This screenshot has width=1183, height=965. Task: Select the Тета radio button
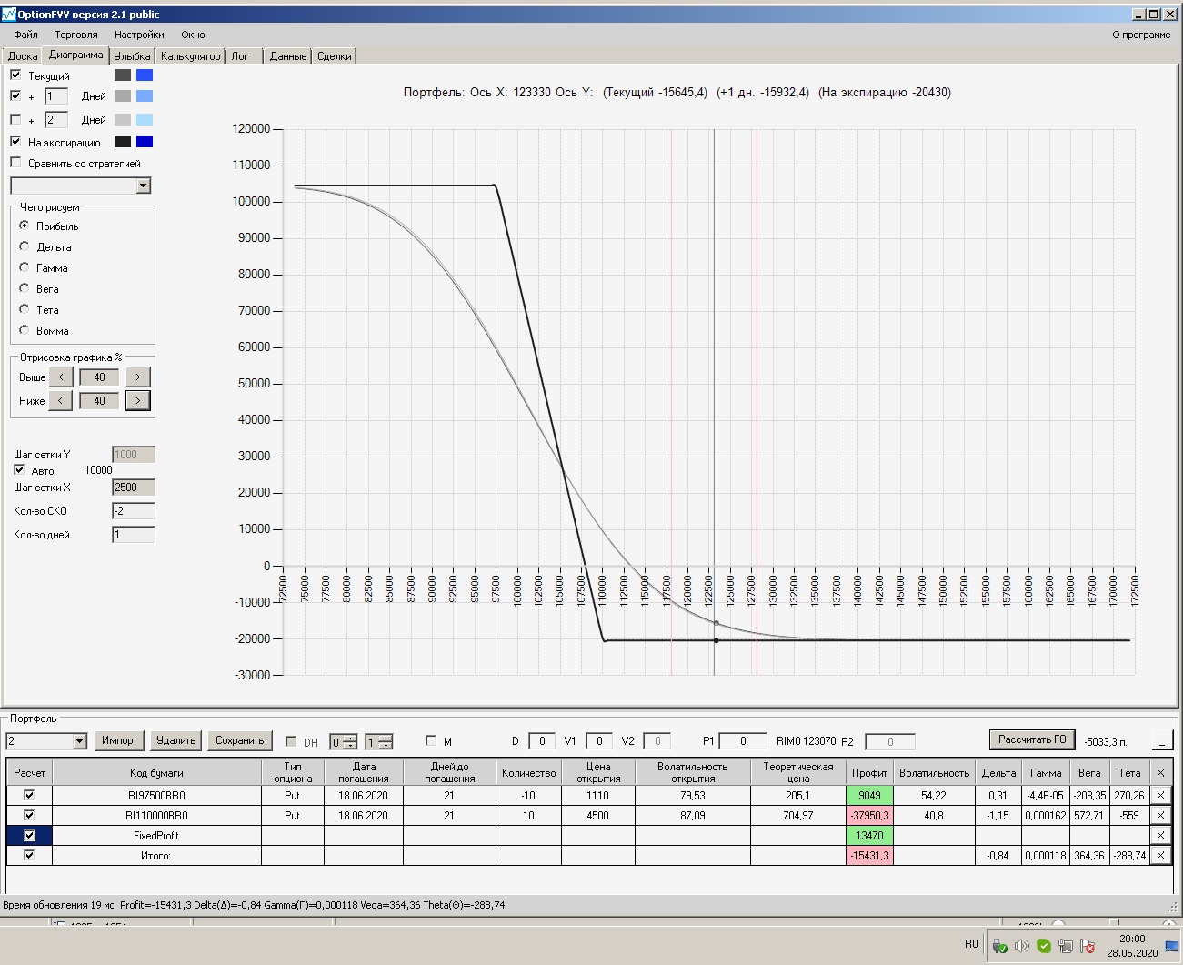point(25,309)
